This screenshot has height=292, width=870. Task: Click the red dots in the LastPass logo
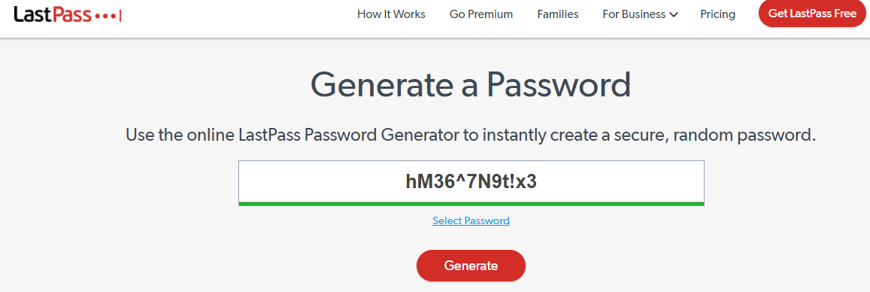(x=105, y=17)
